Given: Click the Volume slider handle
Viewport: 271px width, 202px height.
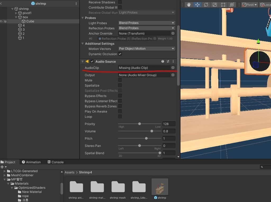Looking at the screenshot, I should (152, 131).
